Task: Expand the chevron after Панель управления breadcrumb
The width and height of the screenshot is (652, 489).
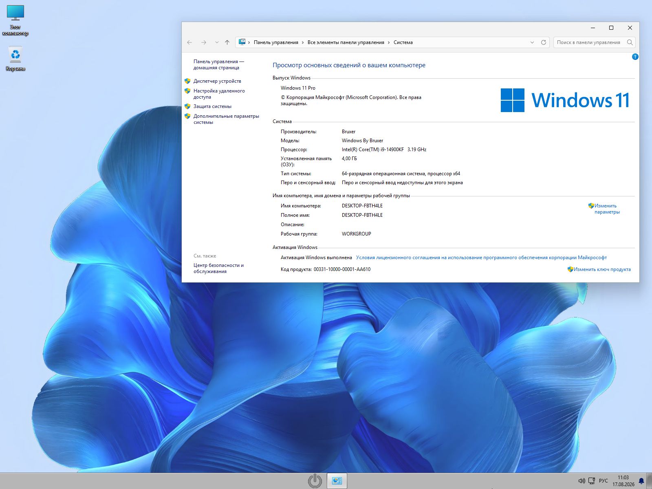Action: [303, 42]
